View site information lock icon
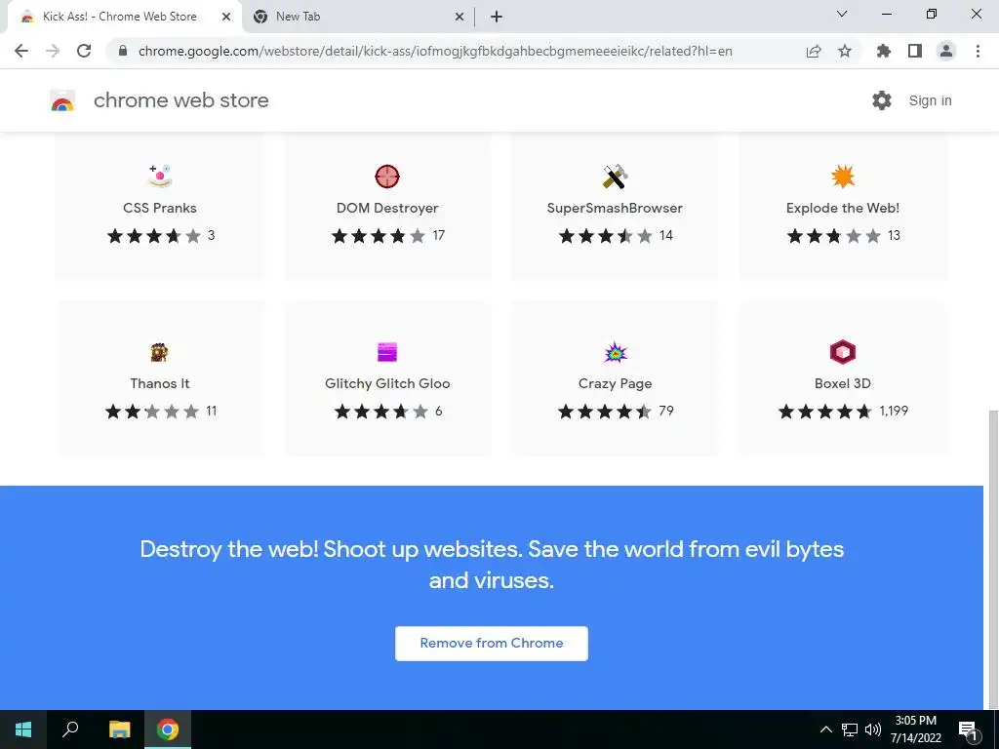The image size is (999, 749). [123, 51]
